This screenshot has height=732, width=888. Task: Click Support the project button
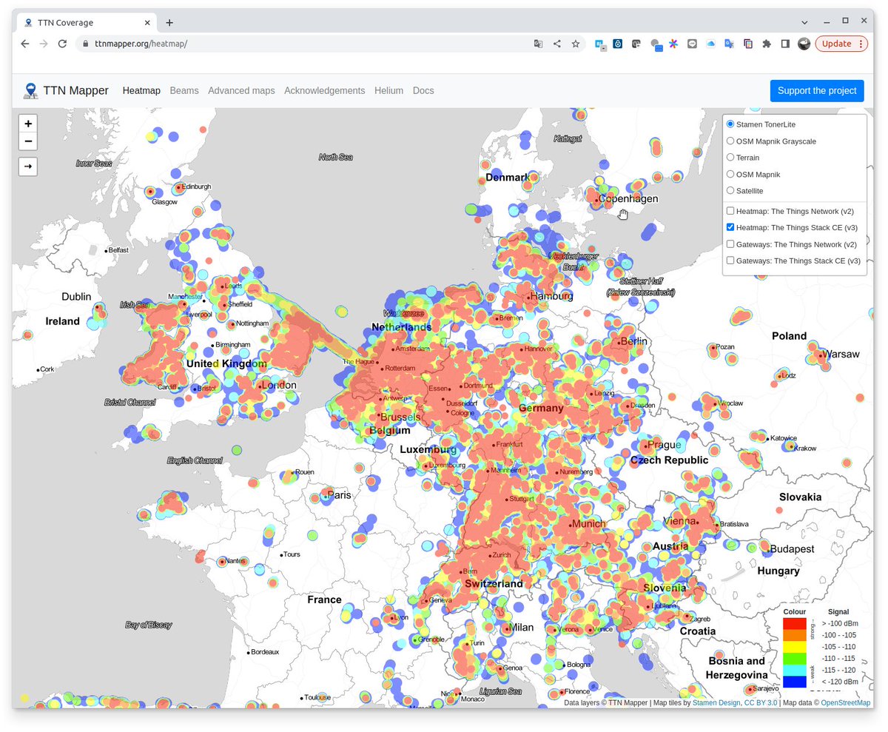click(817, 90)
